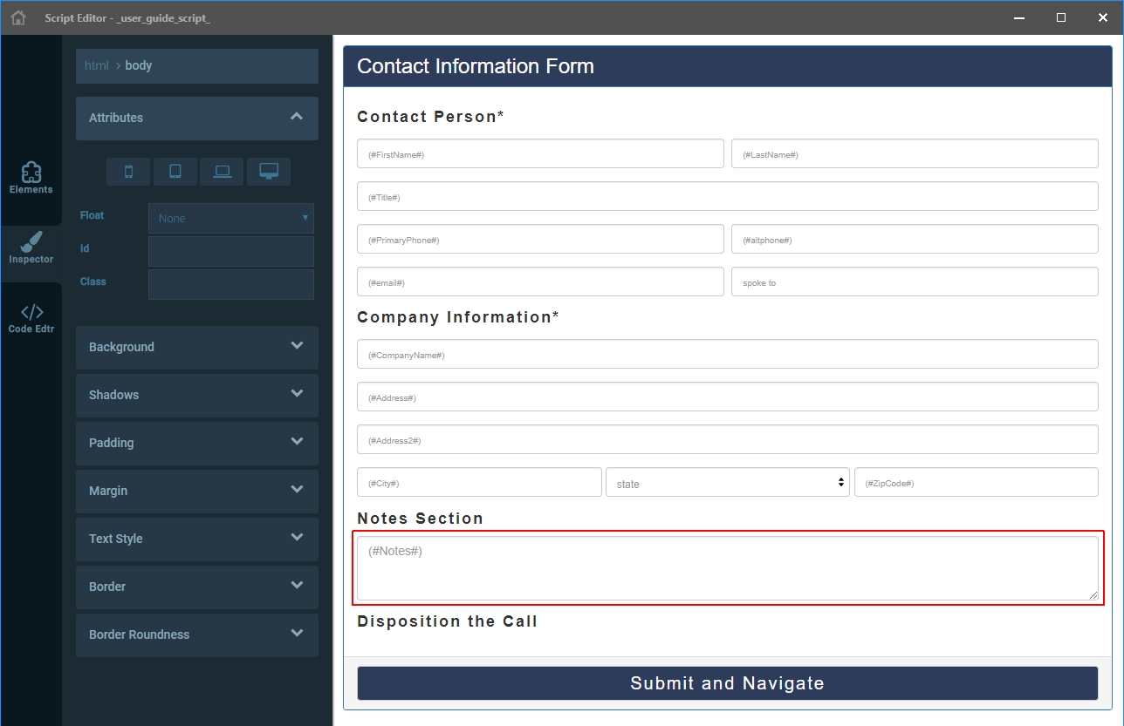
Task: Focus the CompanyName input field
Action: click(728, 354)
